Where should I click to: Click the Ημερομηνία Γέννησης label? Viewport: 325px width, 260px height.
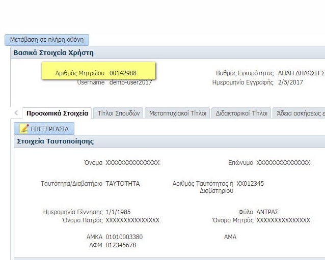point(73,212)
